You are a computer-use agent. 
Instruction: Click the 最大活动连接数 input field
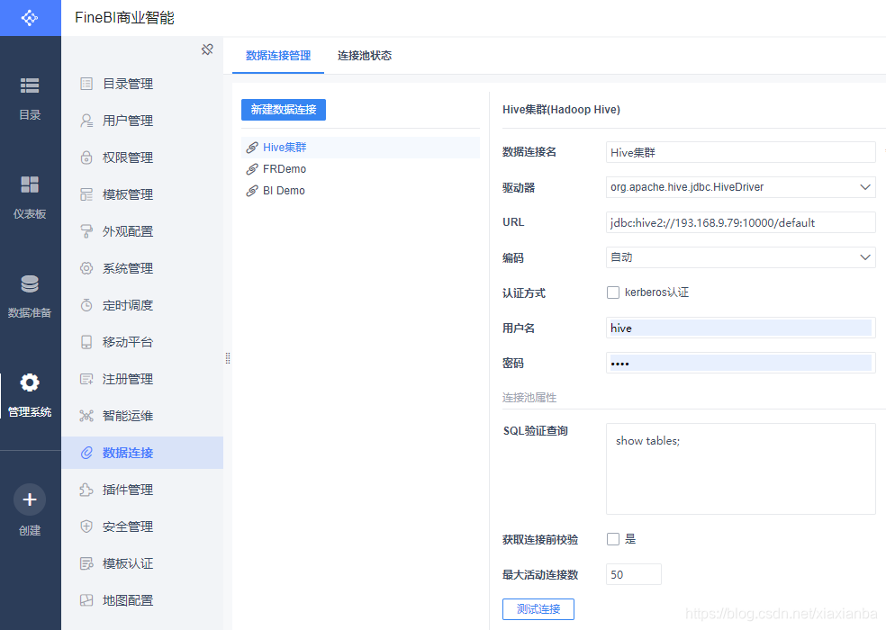(633, 574)
